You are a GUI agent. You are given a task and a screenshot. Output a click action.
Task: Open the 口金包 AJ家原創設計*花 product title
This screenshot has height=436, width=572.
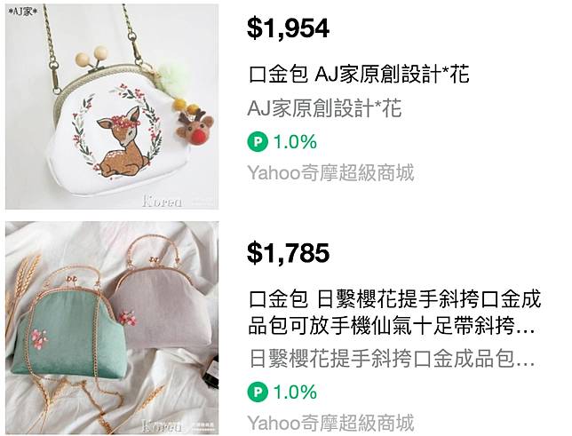tap(358, 74)
